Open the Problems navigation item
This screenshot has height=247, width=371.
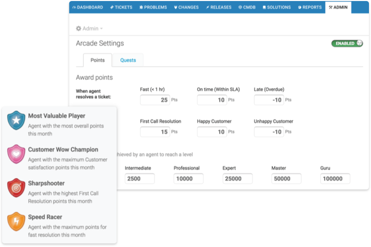coord(153,8)
